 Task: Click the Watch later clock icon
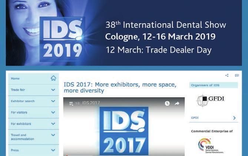click(167, 104)
